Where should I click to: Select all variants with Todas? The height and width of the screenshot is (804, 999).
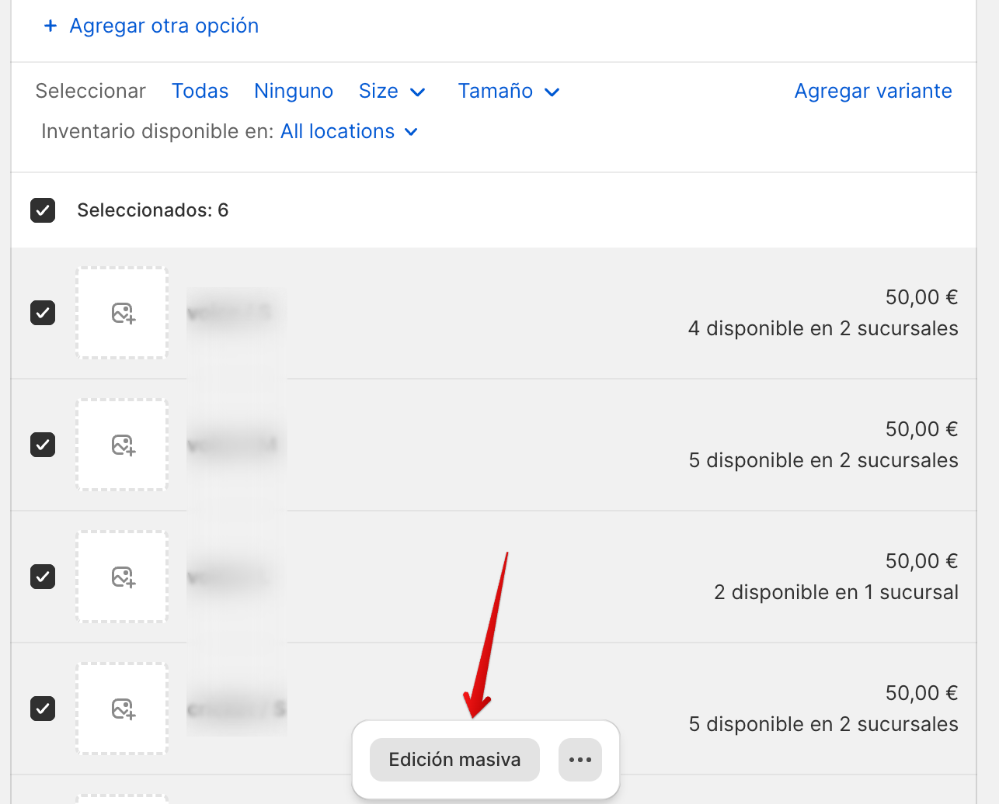200,92
